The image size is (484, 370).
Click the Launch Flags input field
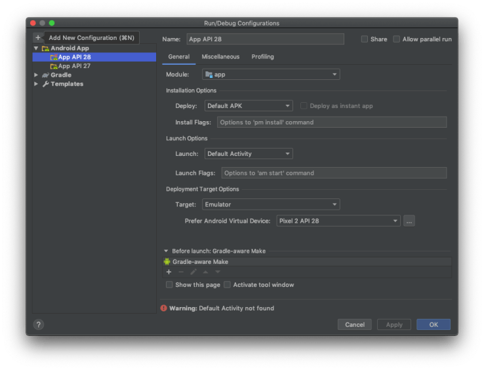(x=334, y=173)
